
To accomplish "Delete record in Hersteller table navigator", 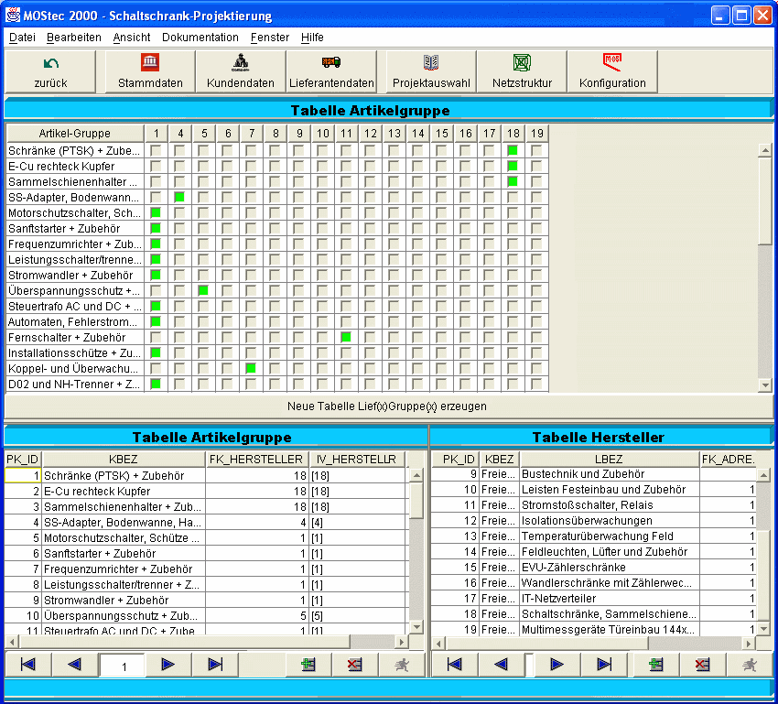I will coord(702,665).
